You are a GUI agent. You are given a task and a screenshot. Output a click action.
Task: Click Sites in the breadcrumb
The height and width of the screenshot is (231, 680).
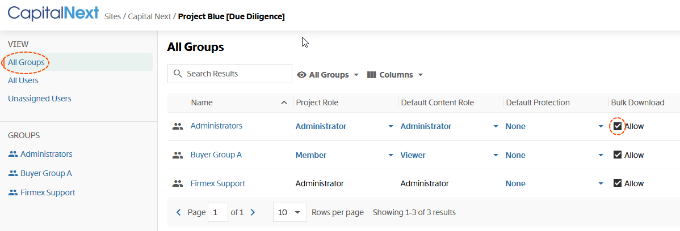[114, 17]
